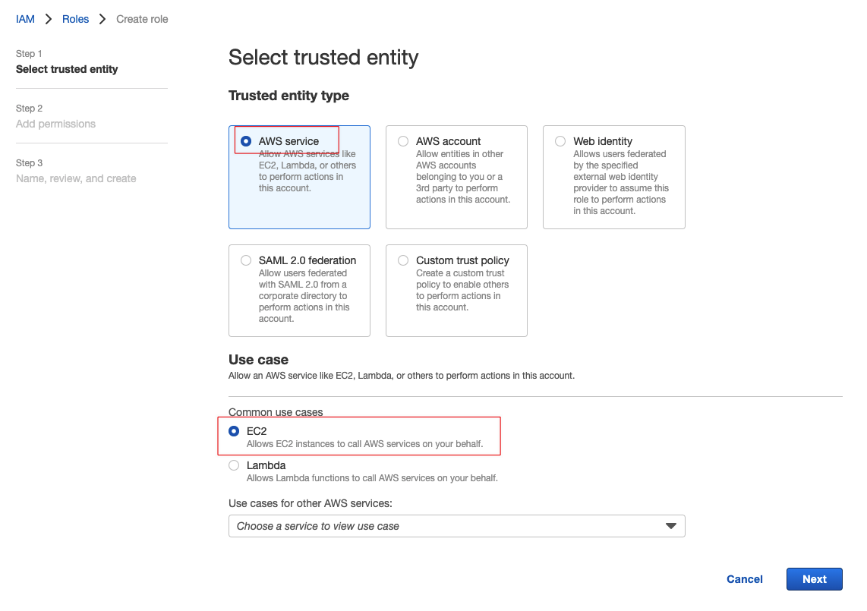Click the chevron after IAM breadcrumb
Viewport: 867px width, 611px height.
click(x=48, y=19)
